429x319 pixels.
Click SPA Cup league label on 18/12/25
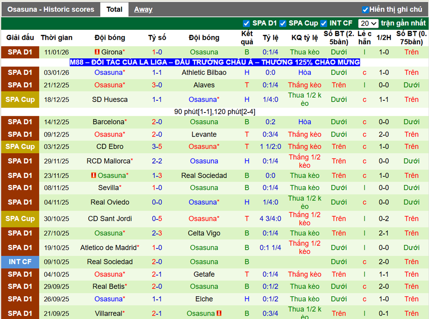tap(20, 99)
